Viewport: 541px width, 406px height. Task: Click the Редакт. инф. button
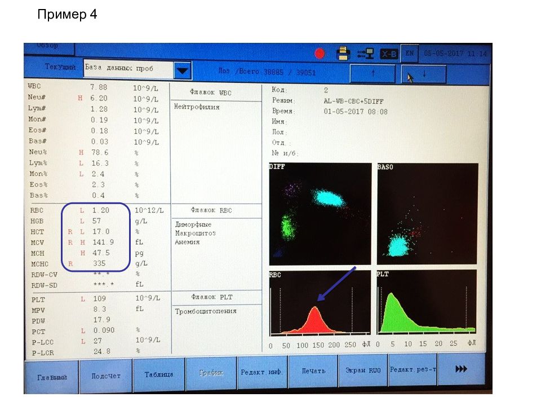pos(261,372)
